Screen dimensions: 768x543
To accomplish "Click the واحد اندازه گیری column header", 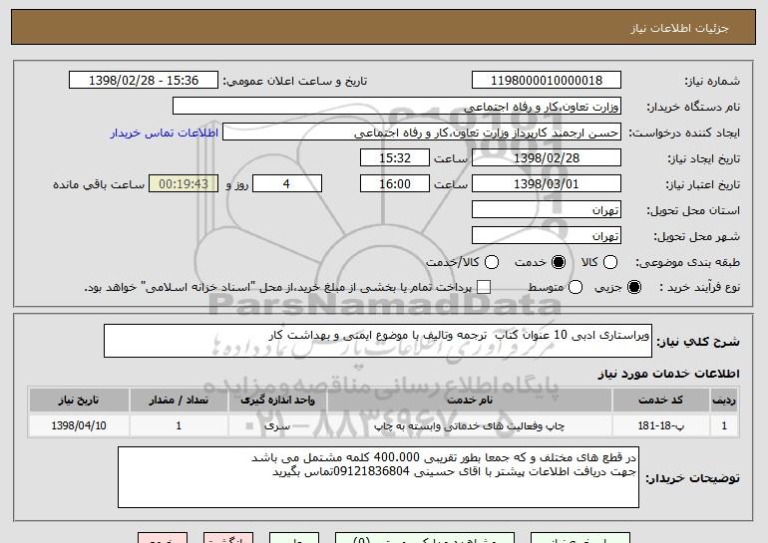I will click(x=277, y=401).
